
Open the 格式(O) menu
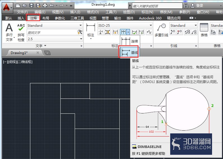[x=93, y=12]
